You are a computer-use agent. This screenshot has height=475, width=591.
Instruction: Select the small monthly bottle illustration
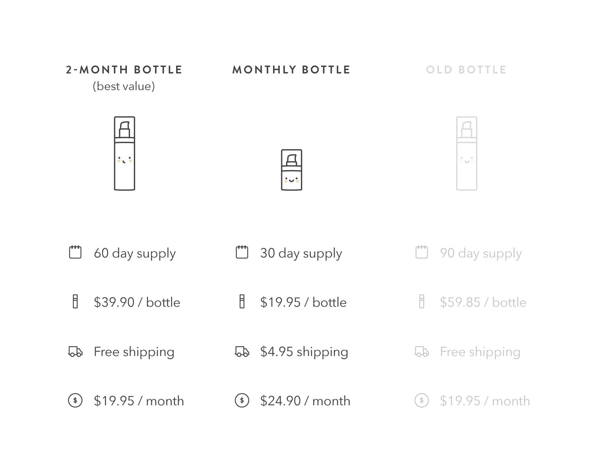click(x=292, y=170)
